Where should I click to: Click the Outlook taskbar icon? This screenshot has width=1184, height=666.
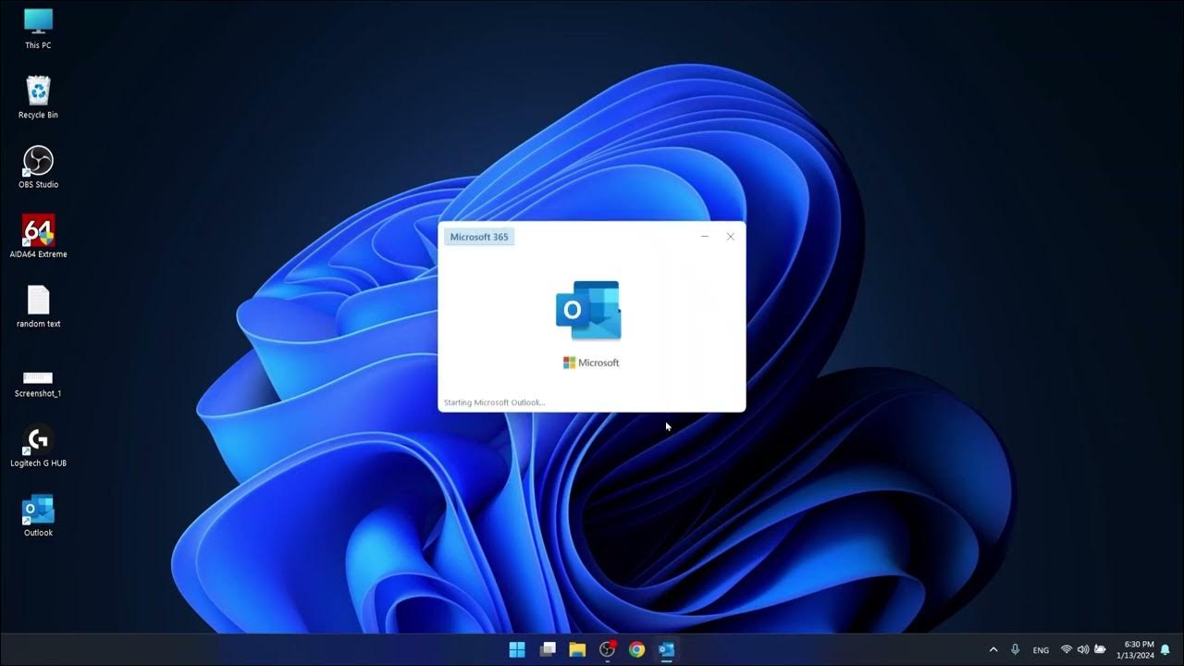pyautogui.click(x=666, y=649)
